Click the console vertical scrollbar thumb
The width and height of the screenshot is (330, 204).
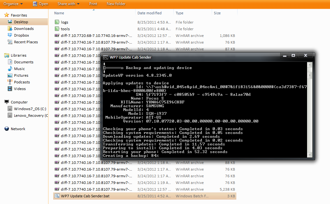point(310,75)
